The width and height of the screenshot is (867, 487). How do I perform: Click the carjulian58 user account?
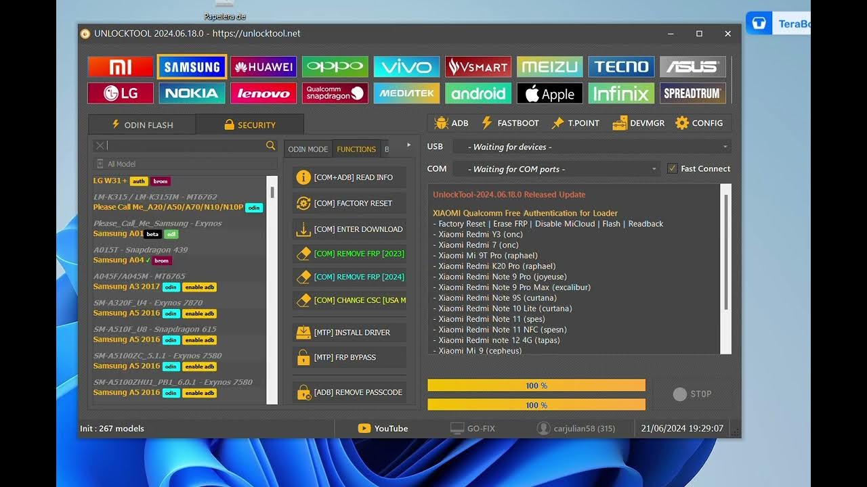tap(576, 428)
